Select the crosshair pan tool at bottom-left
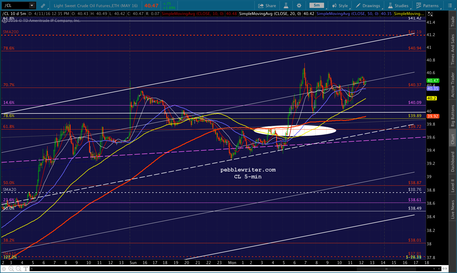 4,269
